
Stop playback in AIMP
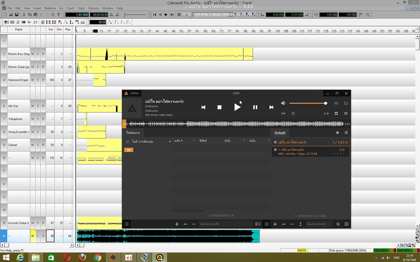tap(219, 107)
